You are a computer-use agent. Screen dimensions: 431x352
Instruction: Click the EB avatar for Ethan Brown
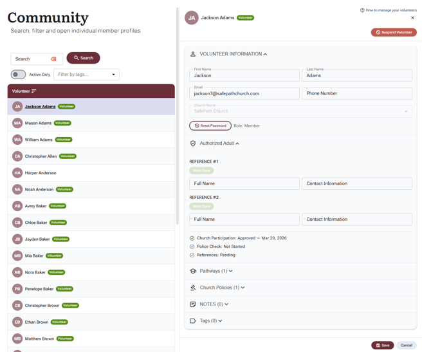click(x=17, y=322)
